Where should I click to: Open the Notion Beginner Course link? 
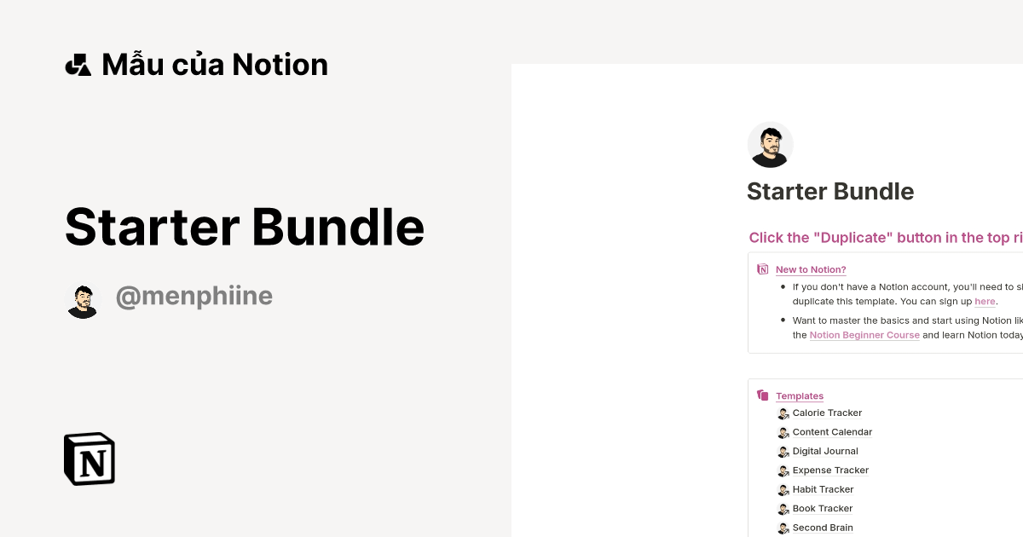[864, 335]
